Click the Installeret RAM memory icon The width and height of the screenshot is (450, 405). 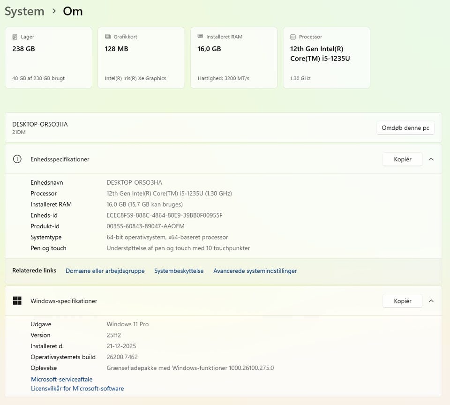201,37
